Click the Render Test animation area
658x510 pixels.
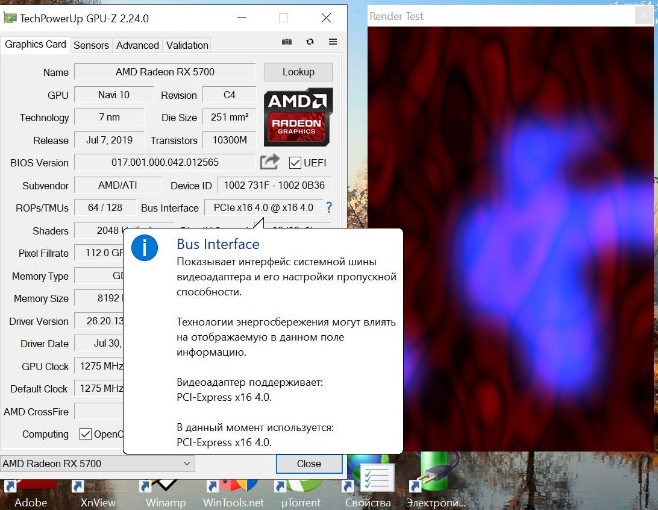coord(510,239)
